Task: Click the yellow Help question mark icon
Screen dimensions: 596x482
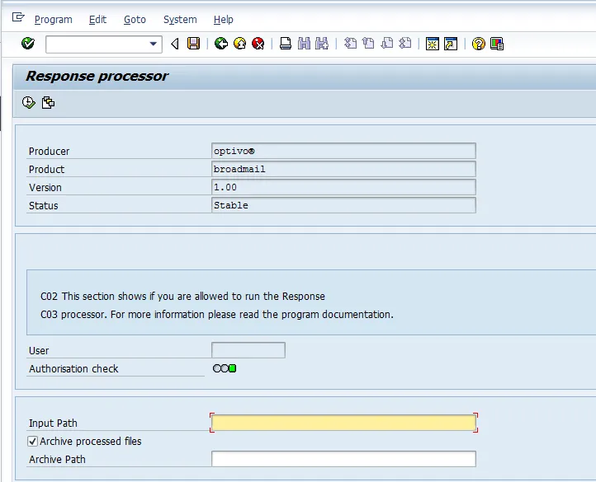Action: (x=479, y=44)
